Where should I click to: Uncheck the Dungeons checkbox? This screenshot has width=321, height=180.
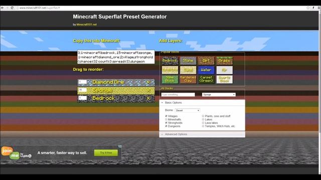pyautogui.click(x=166, y=126)
